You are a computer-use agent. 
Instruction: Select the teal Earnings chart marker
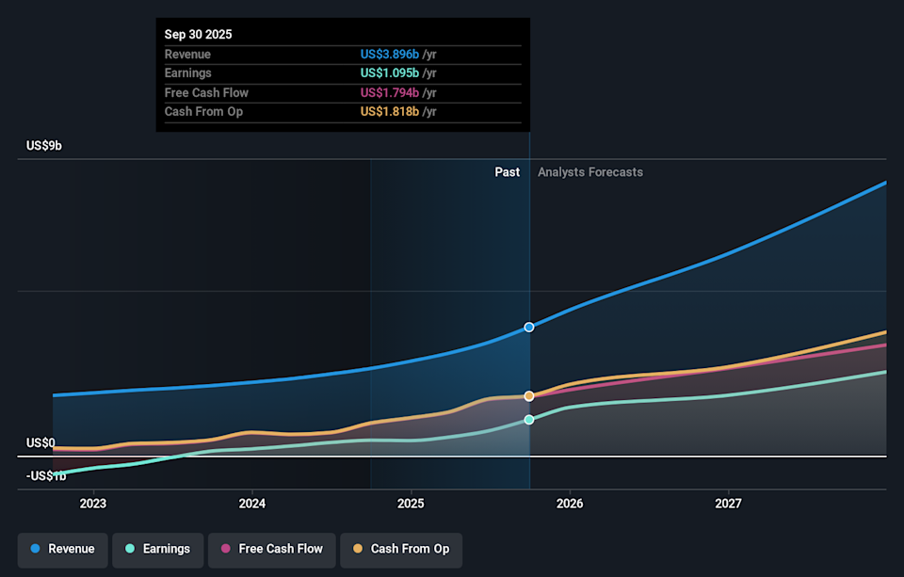tap(528, 420)
